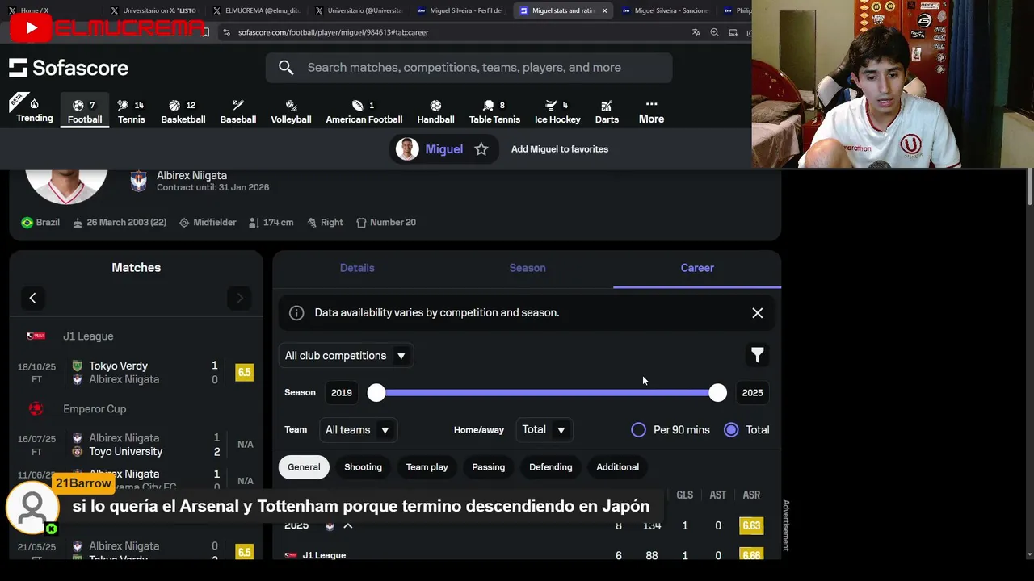1034x581 pixels.
Task: Focus the Sofascore search field
Action: tap(469, 68)
